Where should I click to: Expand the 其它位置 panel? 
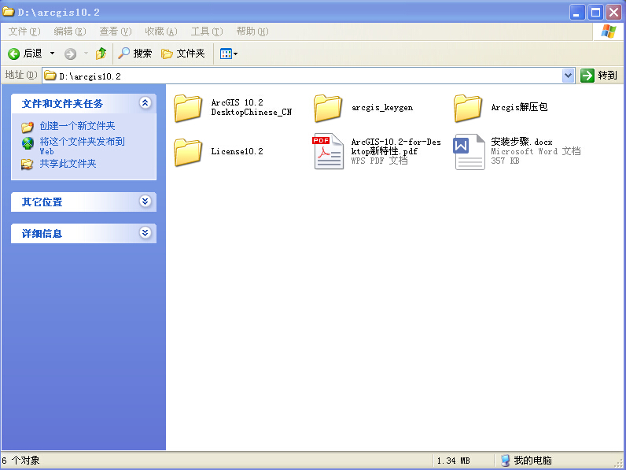[145, 201]
